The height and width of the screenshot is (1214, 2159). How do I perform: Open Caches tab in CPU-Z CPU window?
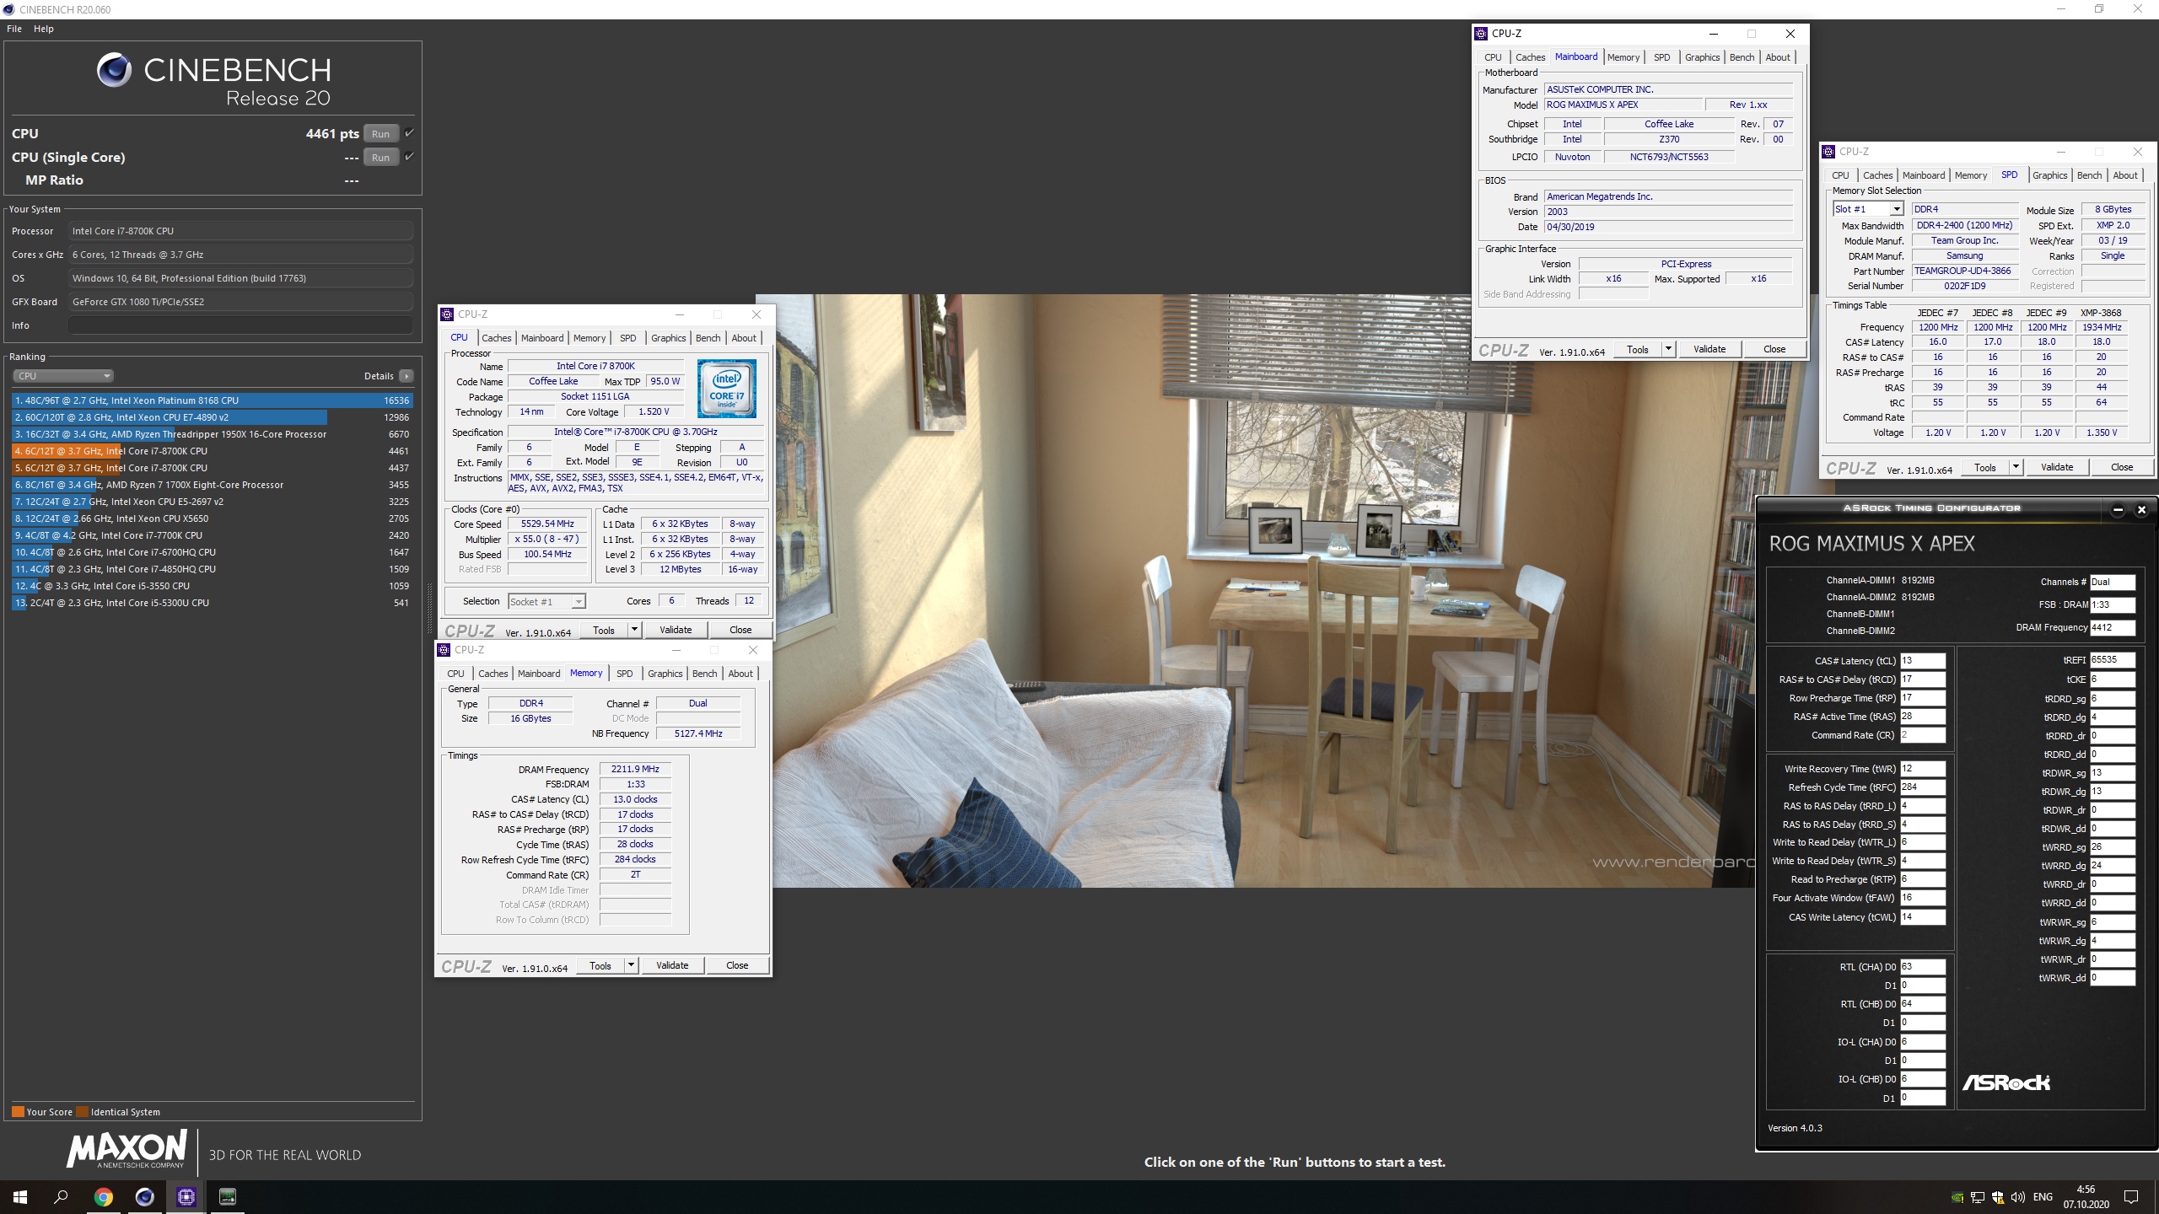tap(497, 338)
